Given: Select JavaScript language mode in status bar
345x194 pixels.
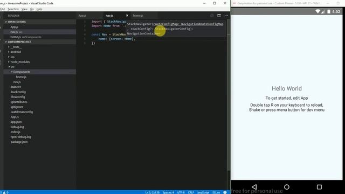Looking at the screenshot, I should click(x=203, y=192).
